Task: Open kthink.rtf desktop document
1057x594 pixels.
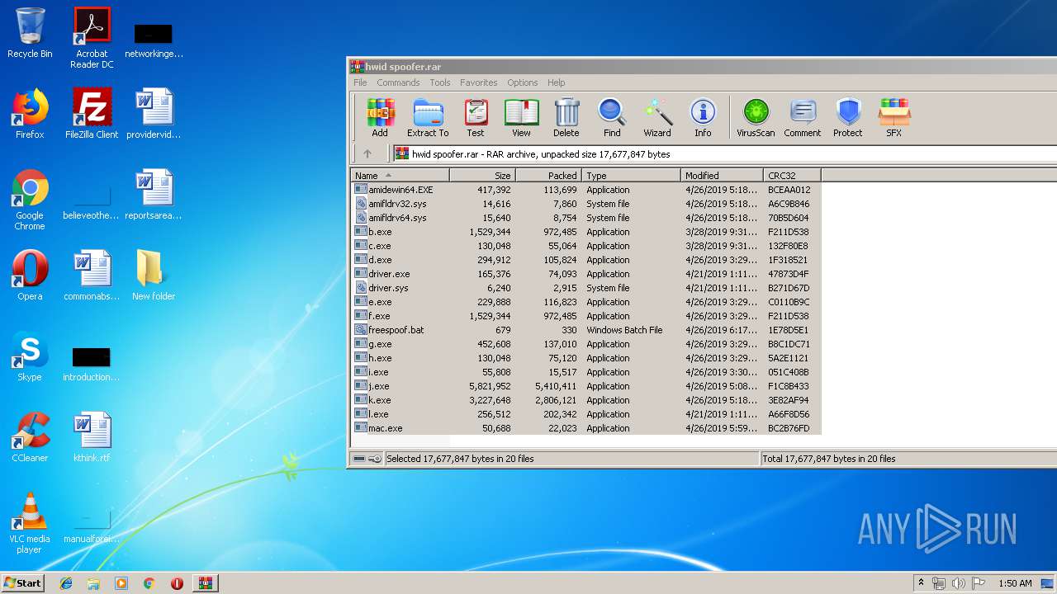Action: [x=92, y=437]
